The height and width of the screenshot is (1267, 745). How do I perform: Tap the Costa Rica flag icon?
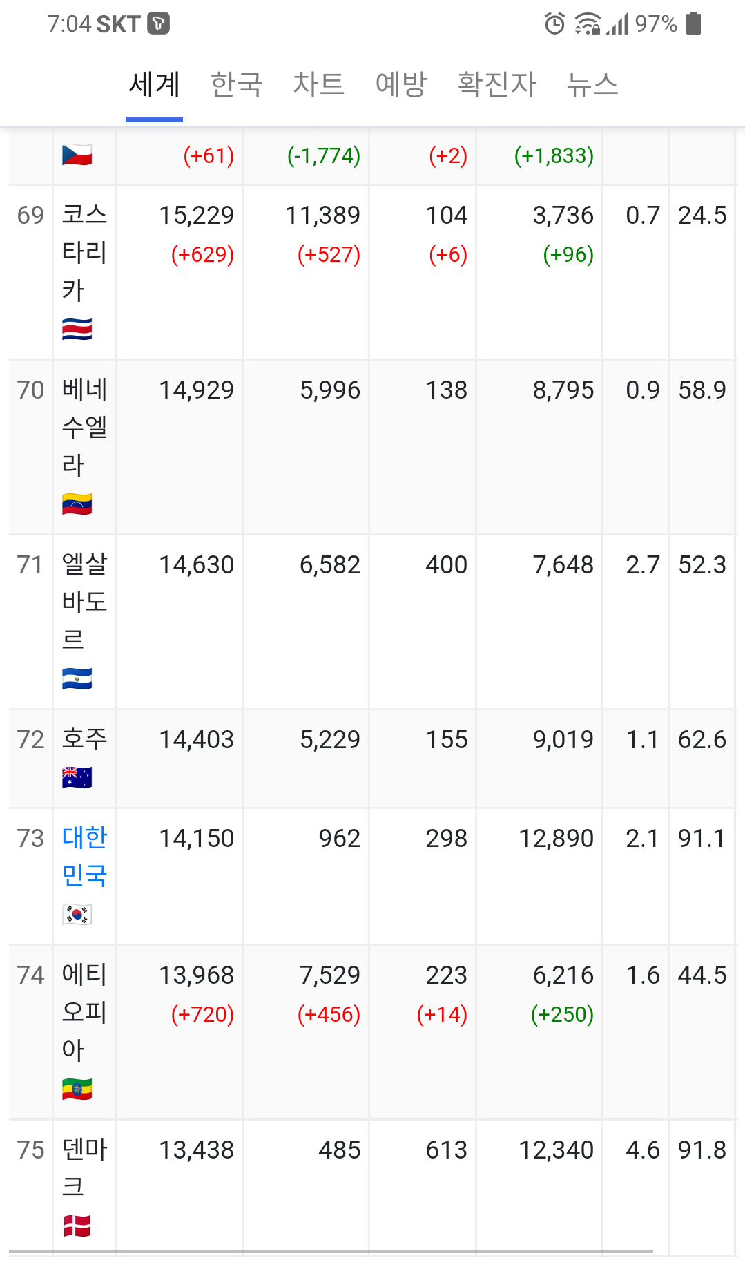(77, 329)
